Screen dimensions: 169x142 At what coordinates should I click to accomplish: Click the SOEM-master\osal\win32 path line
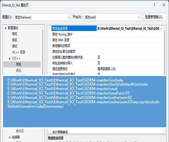[68, 93]
